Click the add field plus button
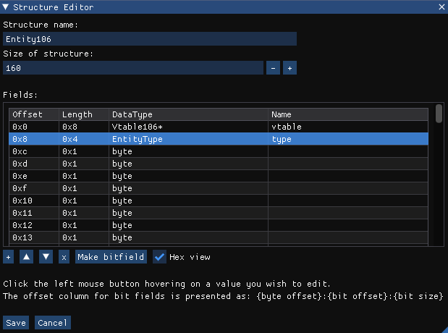 pyautogui.click(x=8, y=257)
